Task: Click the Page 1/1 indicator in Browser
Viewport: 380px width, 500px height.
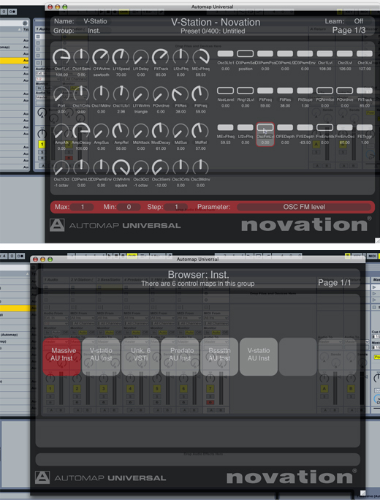Action: click(334, 282)
